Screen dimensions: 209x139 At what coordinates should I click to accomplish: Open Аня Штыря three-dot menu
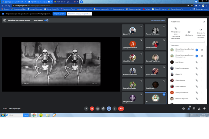click(202, 62)
